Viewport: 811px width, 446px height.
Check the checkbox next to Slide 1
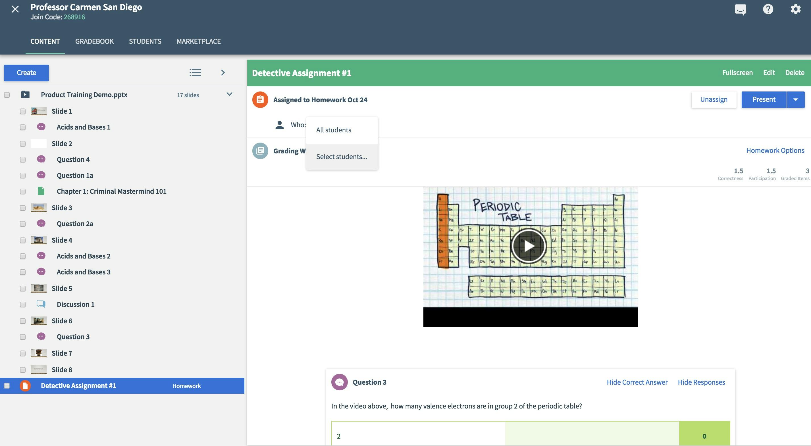pos(22,111)
